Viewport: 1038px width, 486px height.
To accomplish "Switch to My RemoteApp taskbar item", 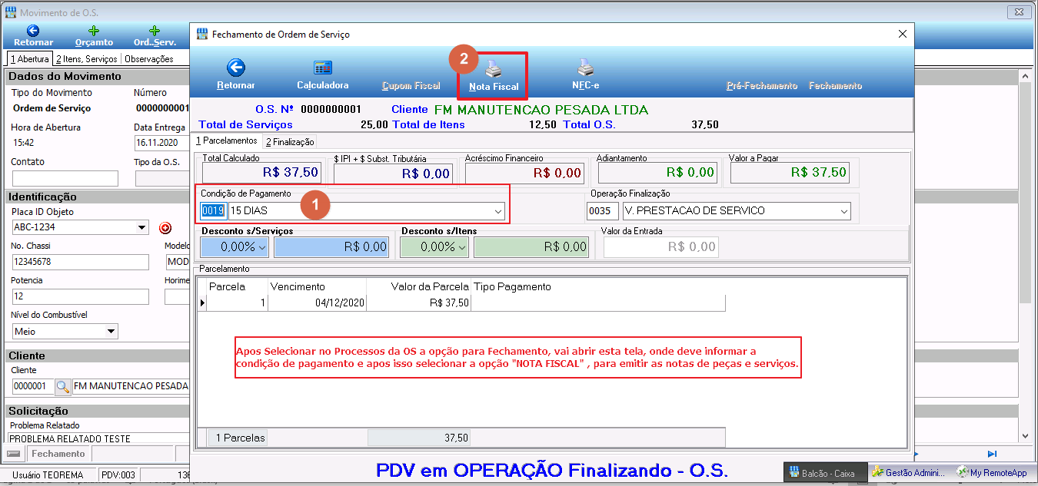I will [x=993, y=473].
